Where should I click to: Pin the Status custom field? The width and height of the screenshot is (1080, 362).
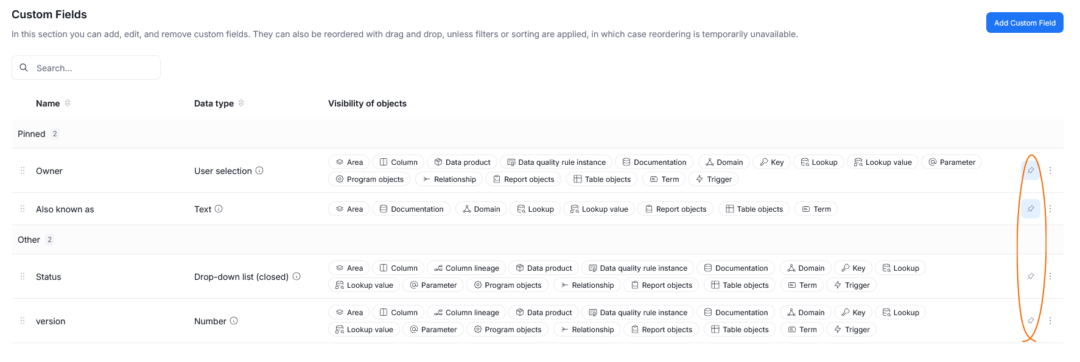[x=1031, y=276]
